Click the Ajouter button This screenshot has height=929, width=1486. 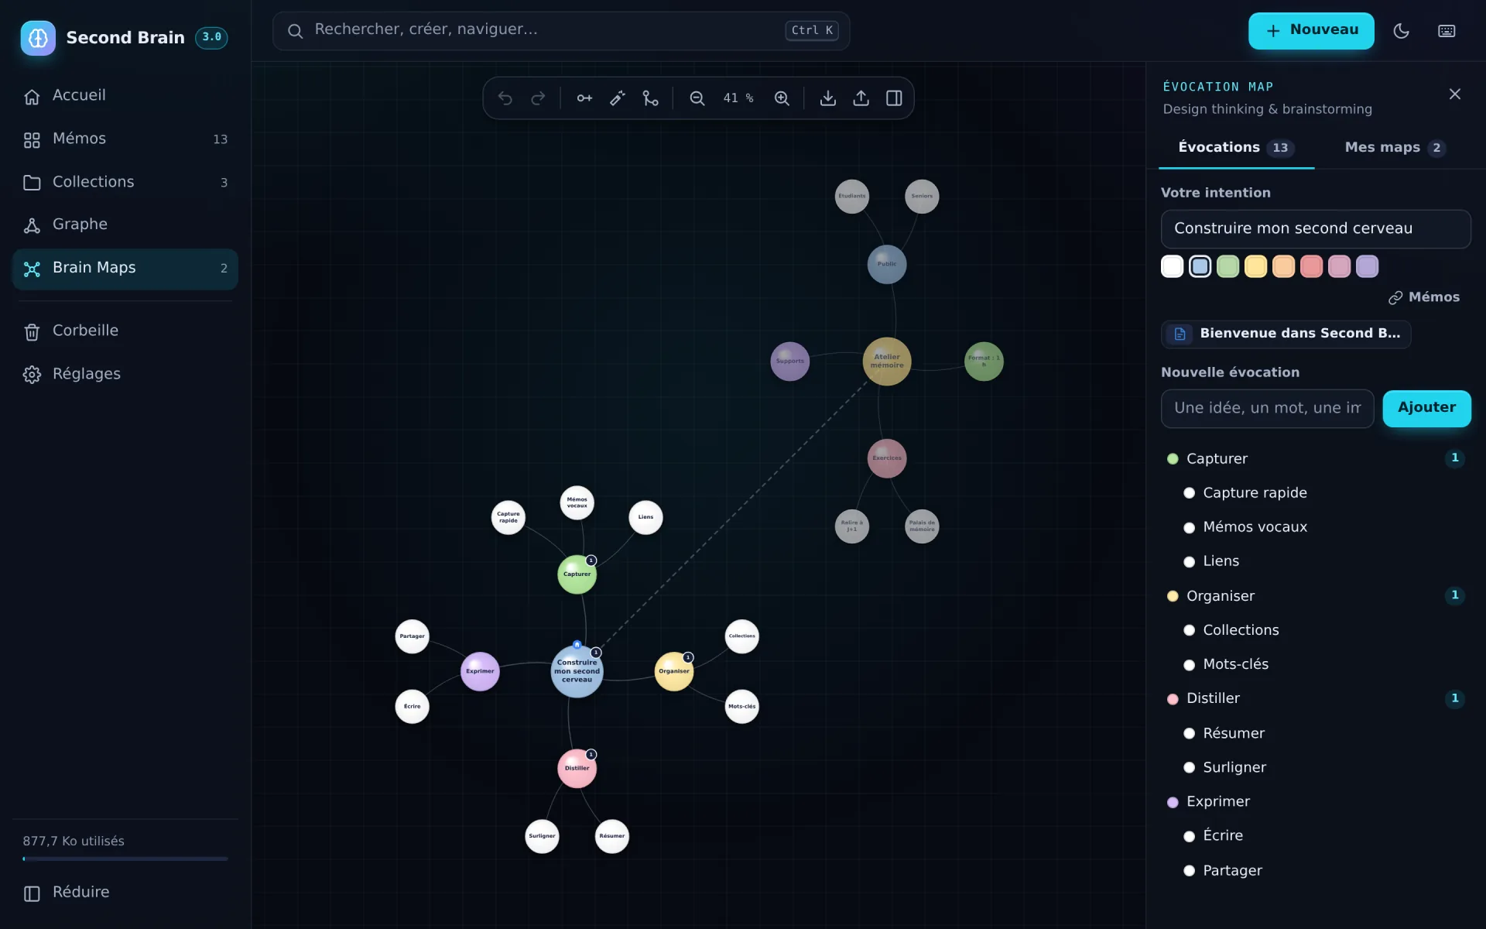(1426, 408)
